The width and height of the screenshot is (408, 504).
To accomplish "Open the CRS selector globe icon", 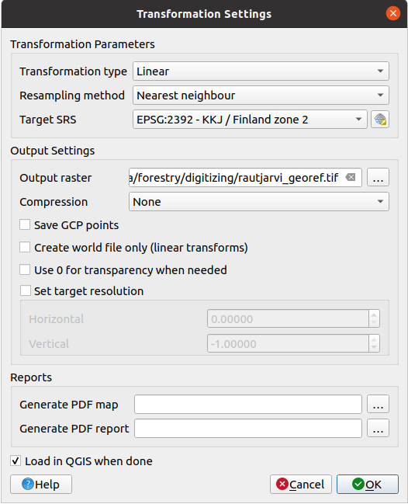I will click(380, 120).
